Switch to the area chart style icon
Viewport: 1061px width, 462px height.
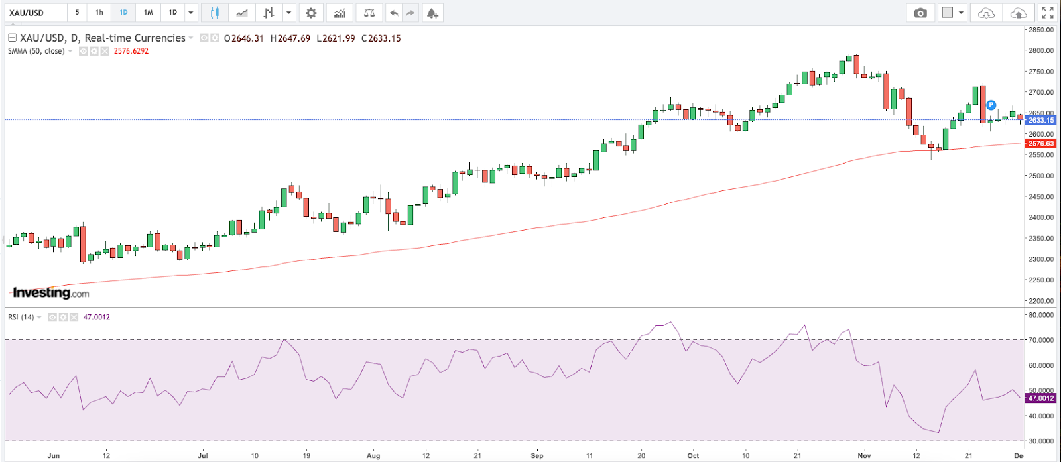point(242,13)
